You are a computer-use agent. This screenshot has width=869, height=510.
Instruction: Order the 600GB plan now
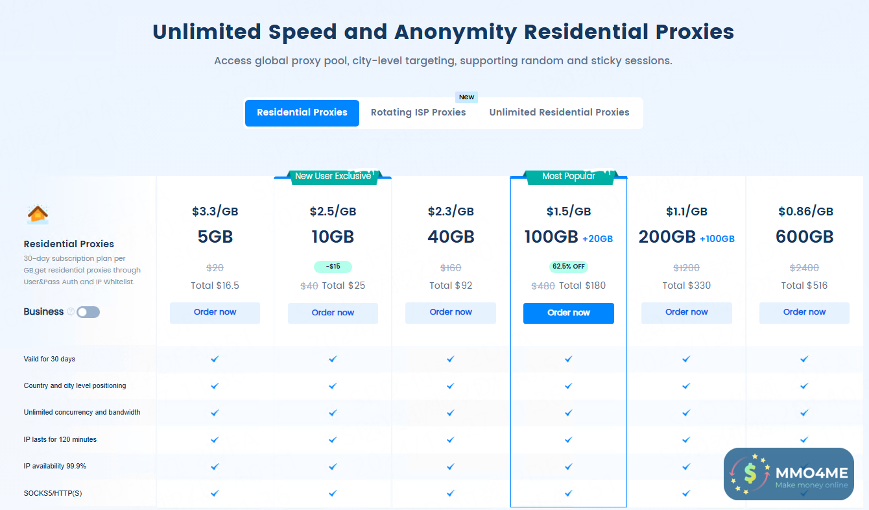point(804,313)
